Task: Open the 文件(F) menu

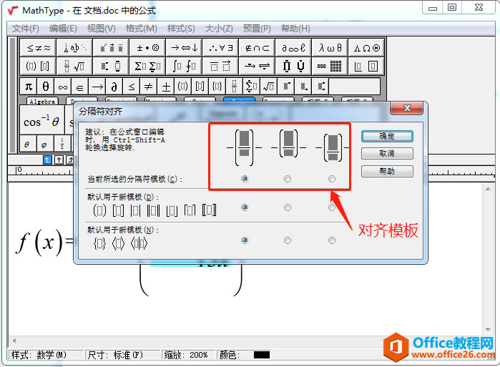Action: click(x=26, y=29)
